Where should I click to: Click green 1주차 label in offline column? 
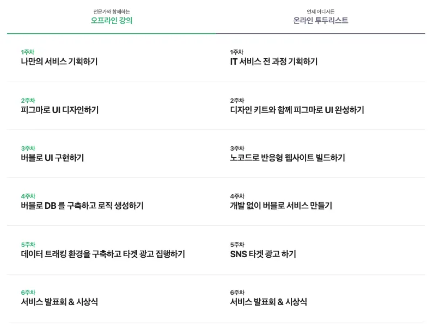pos(28,52)
